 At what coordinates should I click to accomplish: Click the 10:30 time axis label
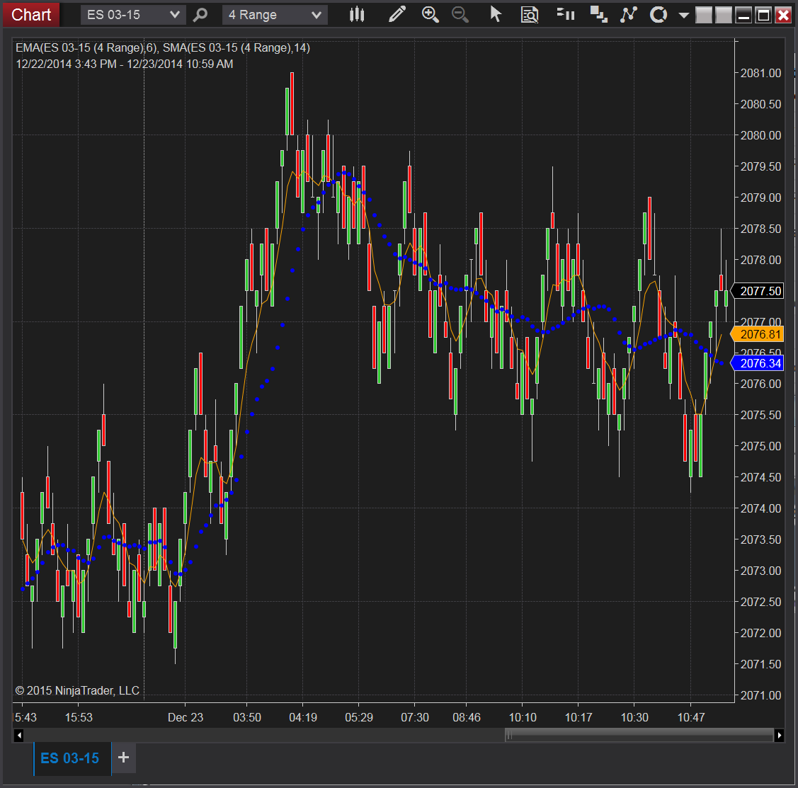click(x=634, y=717)
